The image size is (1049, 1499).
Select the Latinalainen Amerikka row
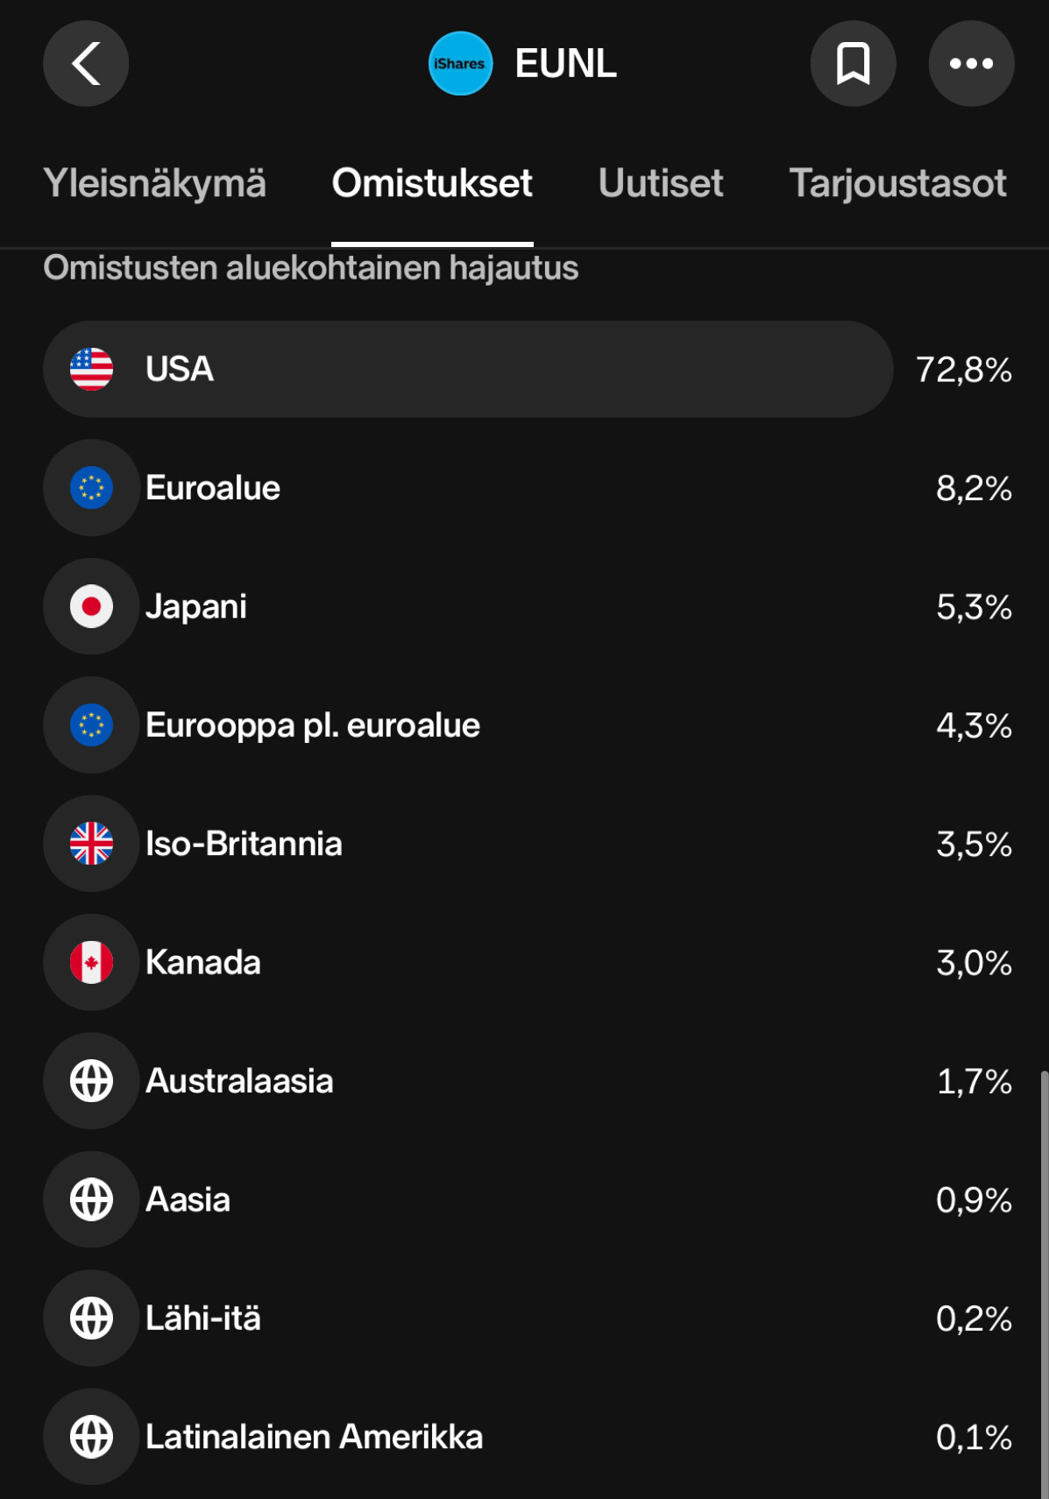[x=528, y=1437]
